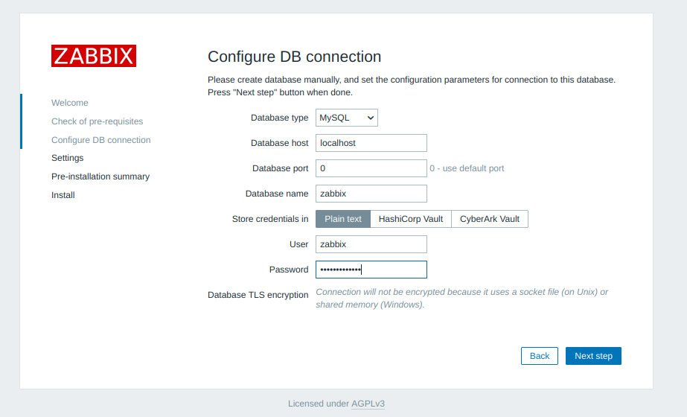Choose Plain text credentials storage
This screenshot has height=417, width=687.
[x=343, y=219]
